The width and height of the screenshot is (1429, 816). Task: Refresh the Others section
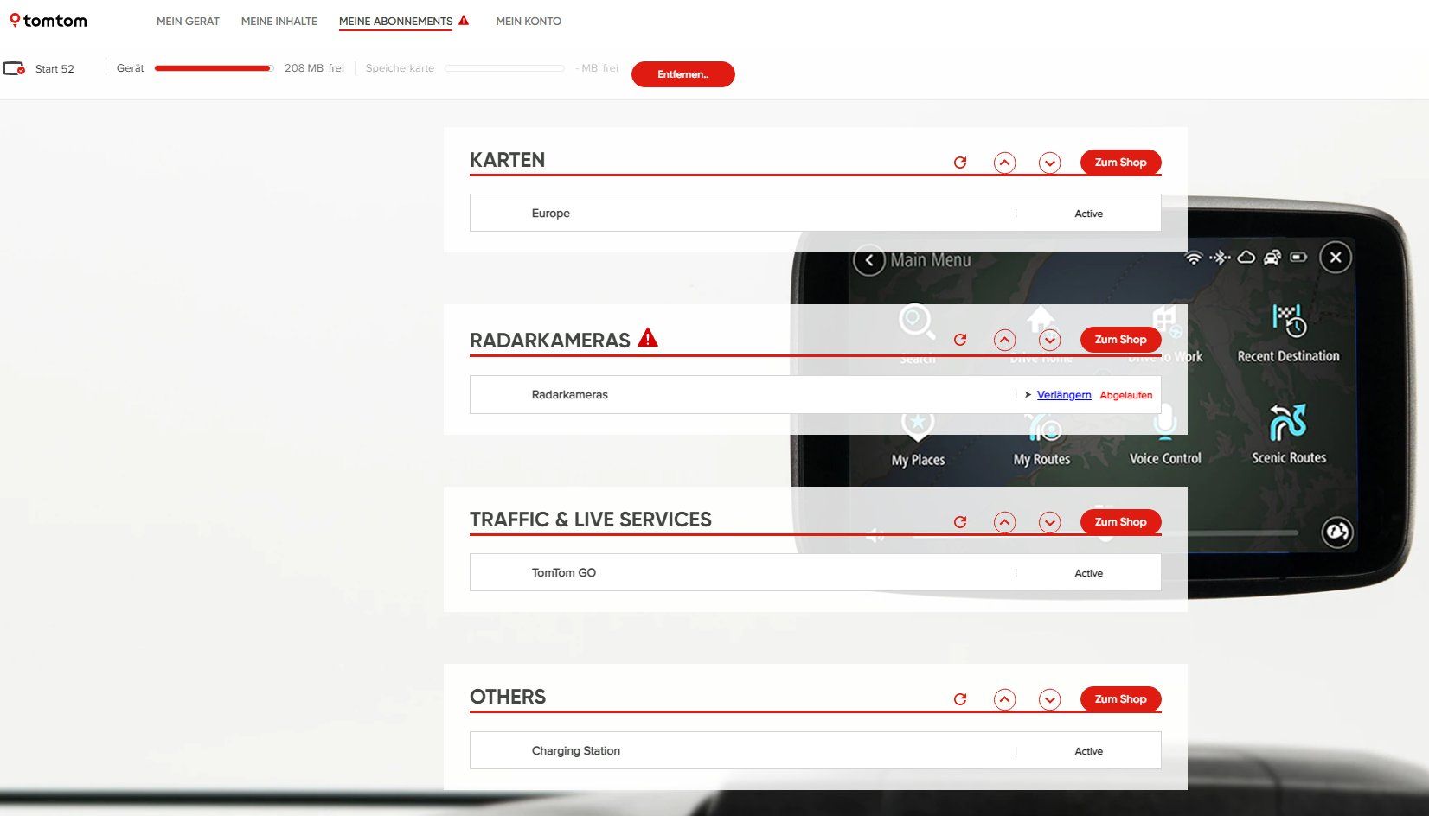click(x=960, y=699)
